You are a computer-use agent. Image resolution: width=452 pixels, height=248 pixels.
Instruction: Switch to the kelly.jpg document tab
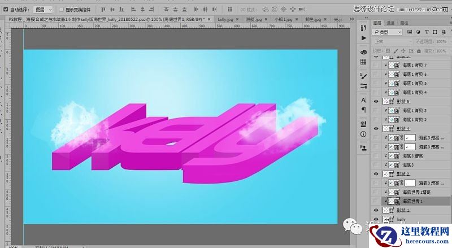pos(225,19)
